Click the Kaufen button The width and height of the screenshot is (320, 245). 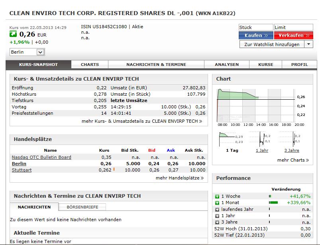click(x=255, y=35)
